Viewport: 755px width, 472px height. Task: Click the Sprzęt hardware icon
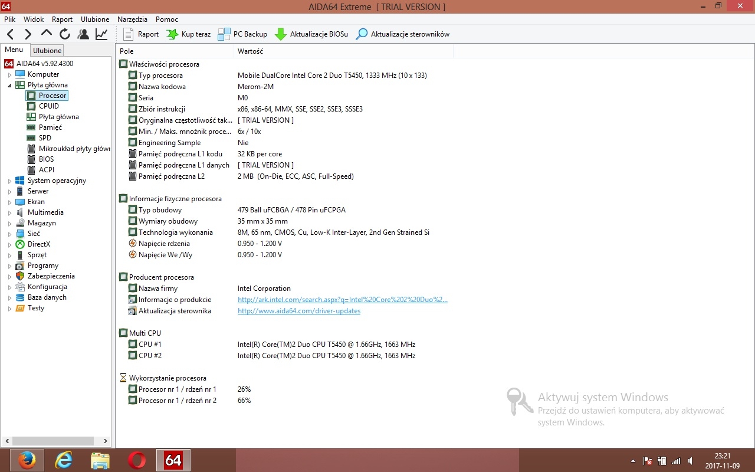(20, 255)
